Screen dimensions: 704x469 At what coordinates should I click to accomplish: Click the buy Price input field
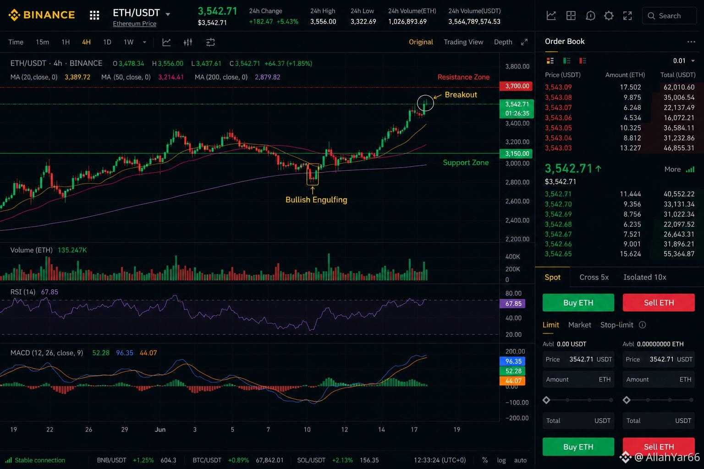578,359
